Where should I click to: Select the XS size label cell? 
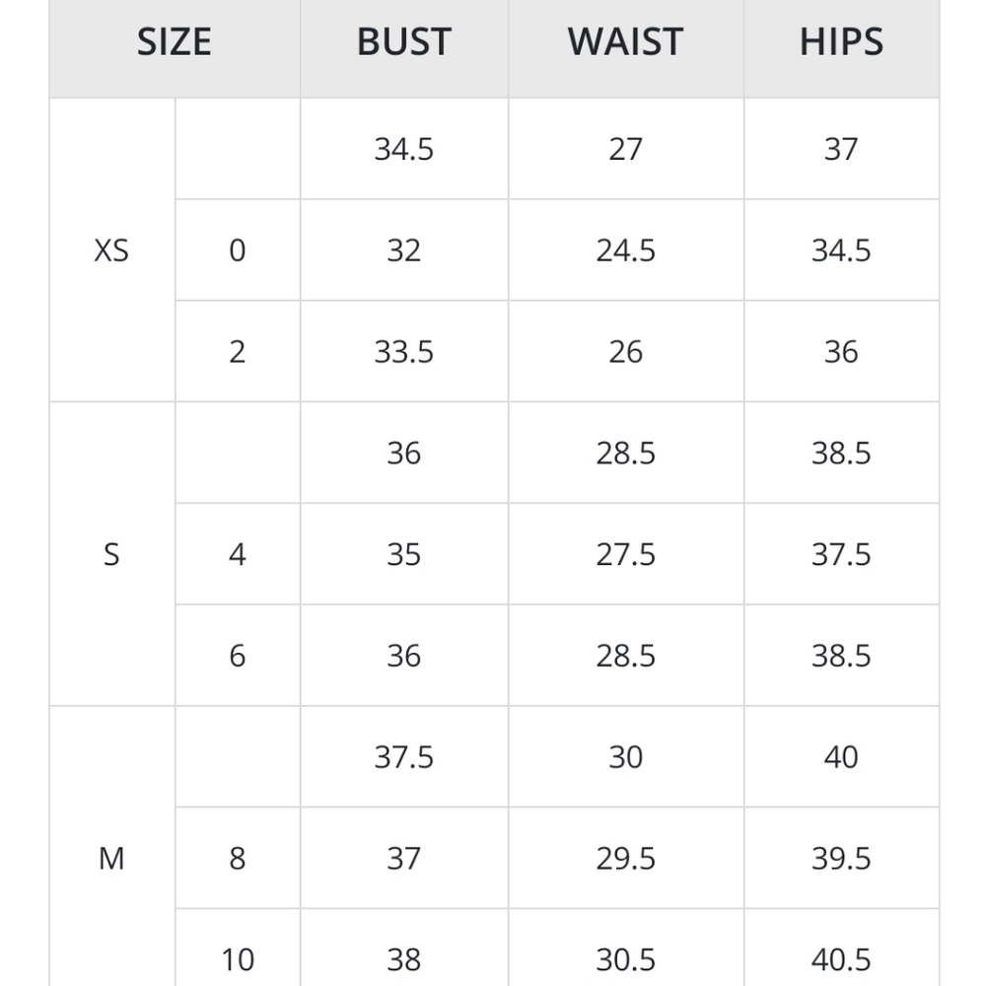(111, 250)
